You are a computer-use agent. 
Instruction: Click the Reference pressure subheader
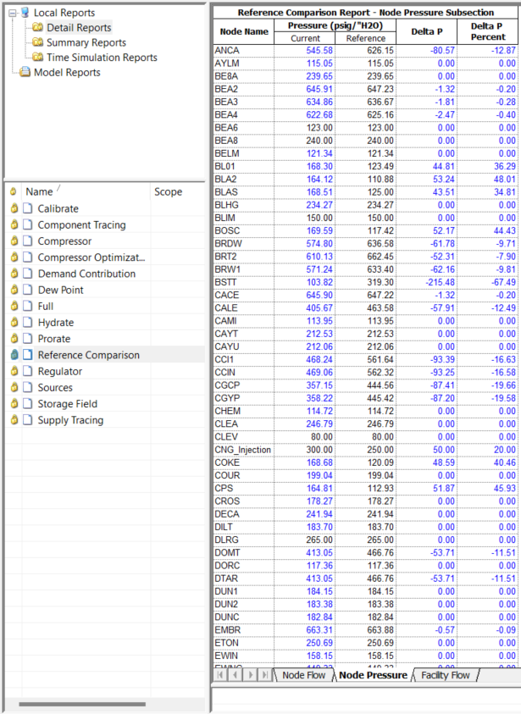[x=366, y=39]
